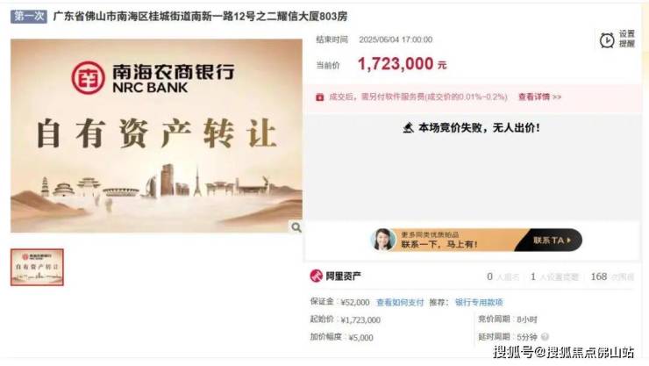Screen dimensions: 649x366
Task: Click the 第一次 auction round tag
Action: click(x=29, y=16)
